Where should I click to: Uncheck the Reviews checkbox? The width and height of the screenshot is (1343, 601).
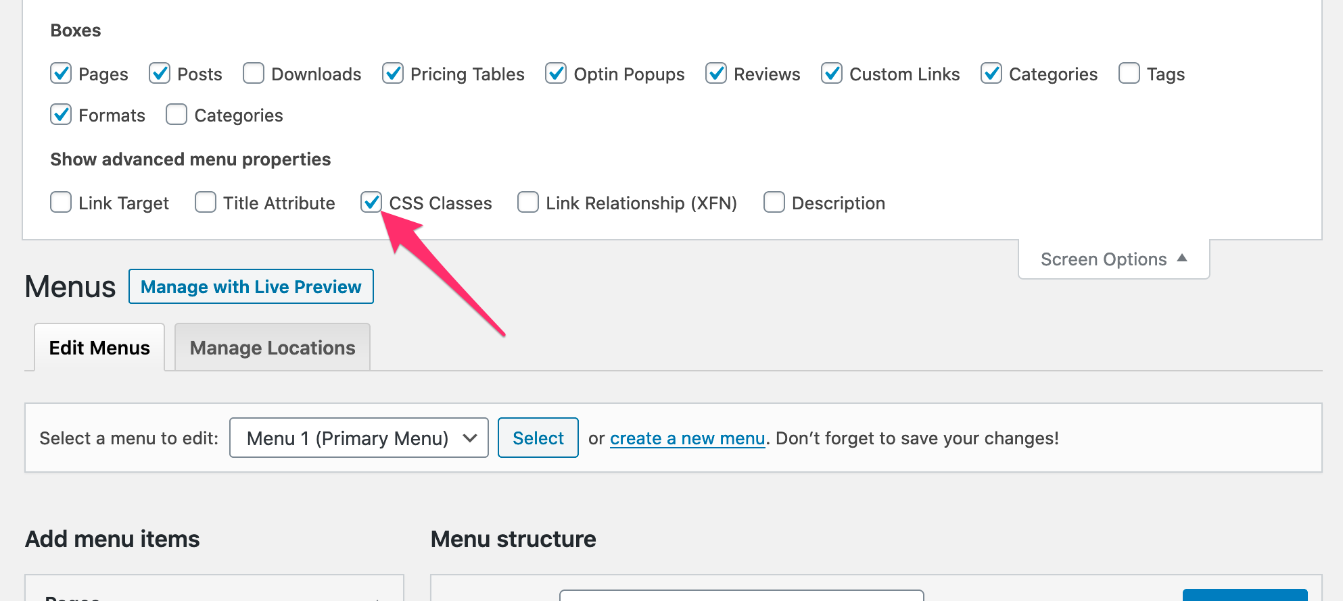(x=717, y=74)
